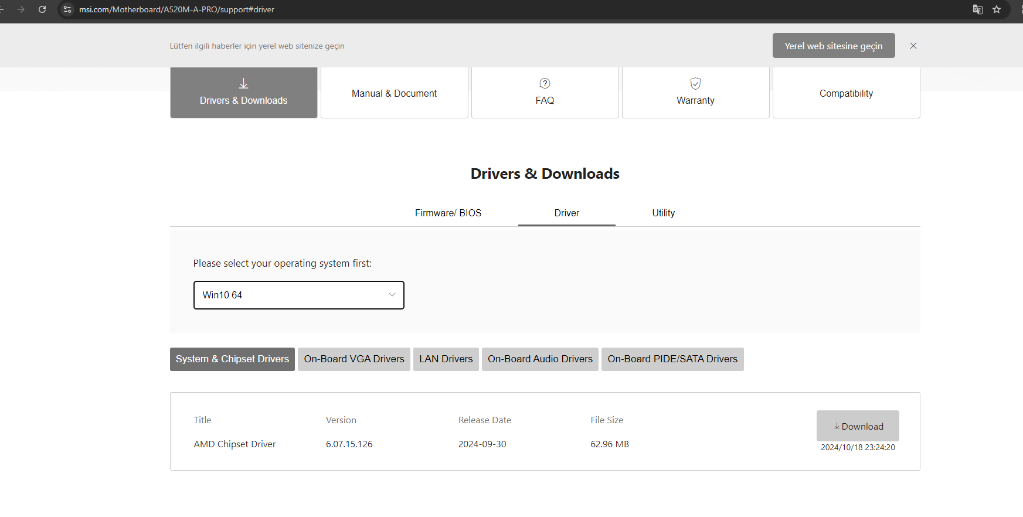Screen dimensions: 1023x517
Task: Download the AMD Chipset Driver
Action: 858,426
